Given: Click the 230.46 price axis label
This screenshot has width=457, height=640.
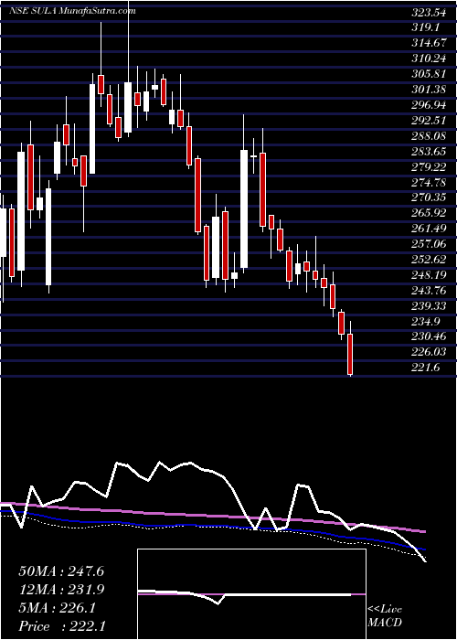Looking at the screenshot, I should tap(428, 336).
